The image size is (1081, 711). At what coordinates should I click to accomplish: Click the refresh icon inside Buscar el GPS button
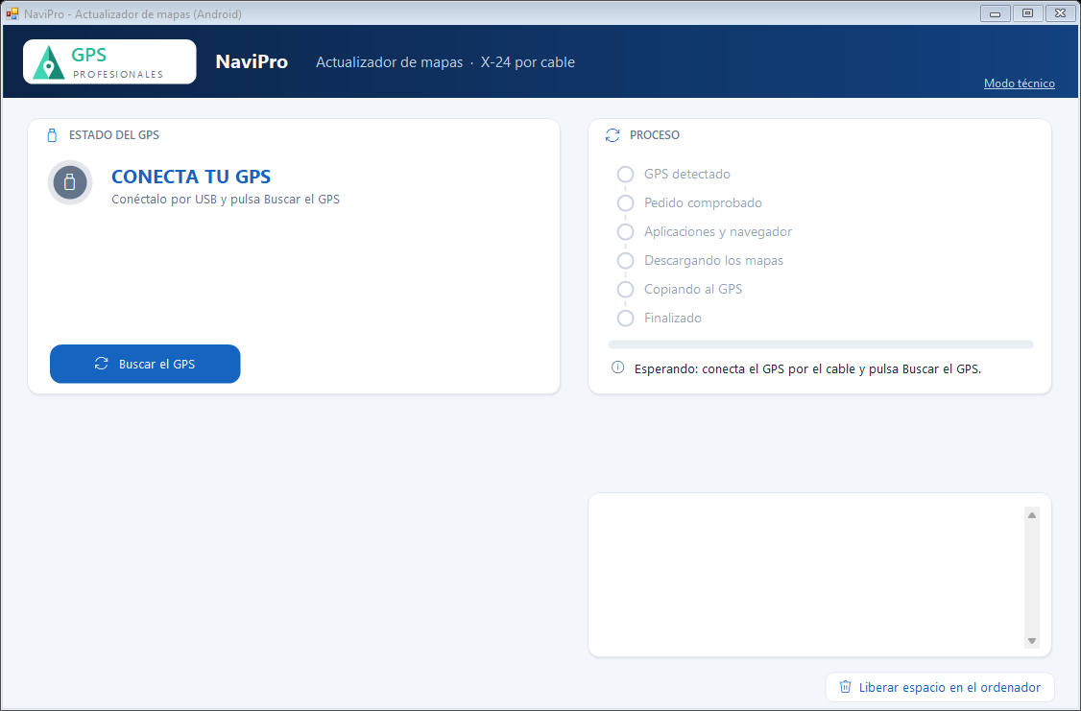point(102,364)
